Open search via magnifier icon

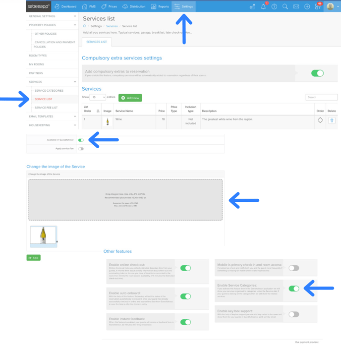(285, 7)
